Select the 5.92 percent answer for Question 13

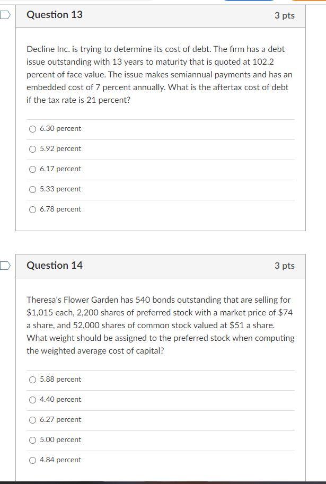click(31, 148)
